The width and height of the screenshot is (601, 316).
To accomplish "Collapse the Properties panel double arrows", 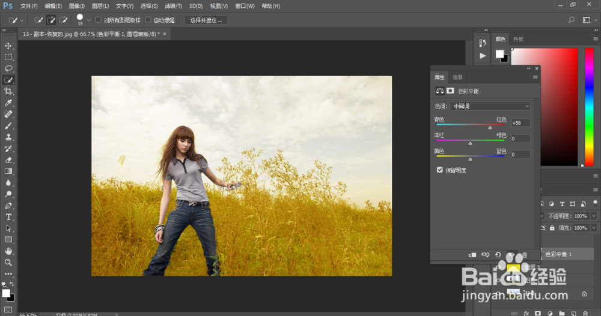I will coord(529,68).
